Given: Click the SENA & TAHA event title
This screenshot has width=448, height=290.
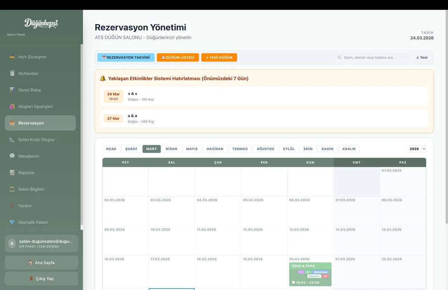Looking at the screenshot, I should [303, 266].
